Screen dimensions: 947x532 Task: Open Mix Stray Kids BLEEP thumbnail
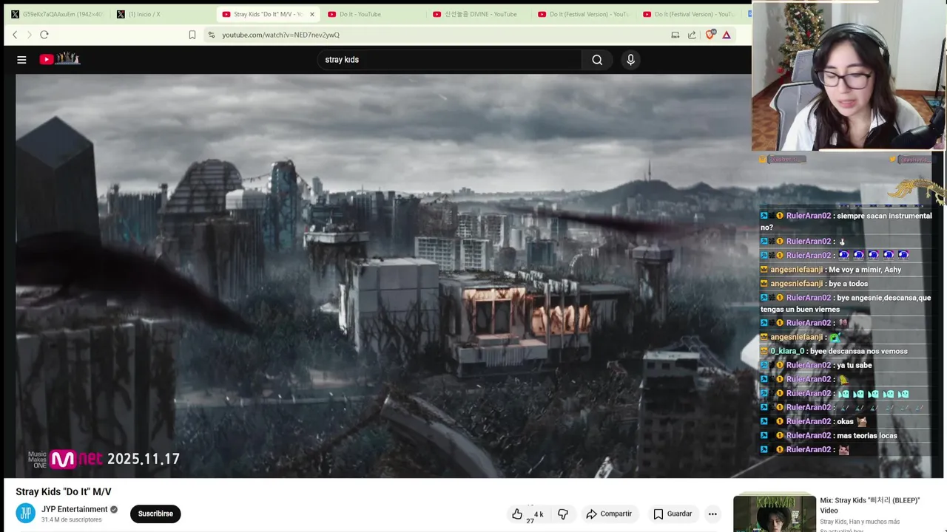[775, 514]
